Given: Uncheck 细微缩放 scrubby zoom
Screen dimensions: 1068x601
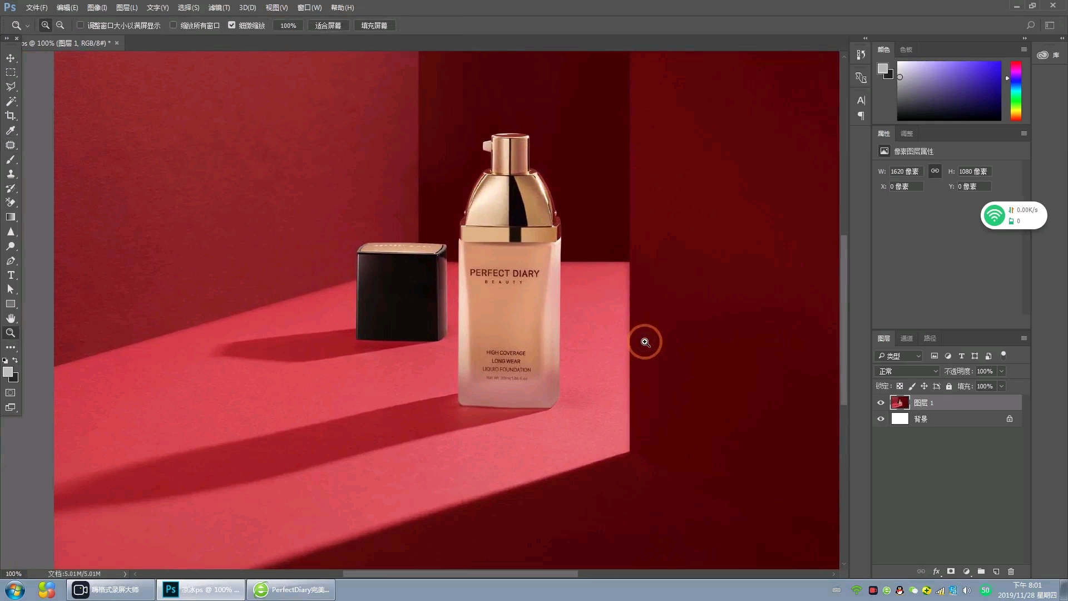Looking at the screenshot, I should (x=232, y=25).
